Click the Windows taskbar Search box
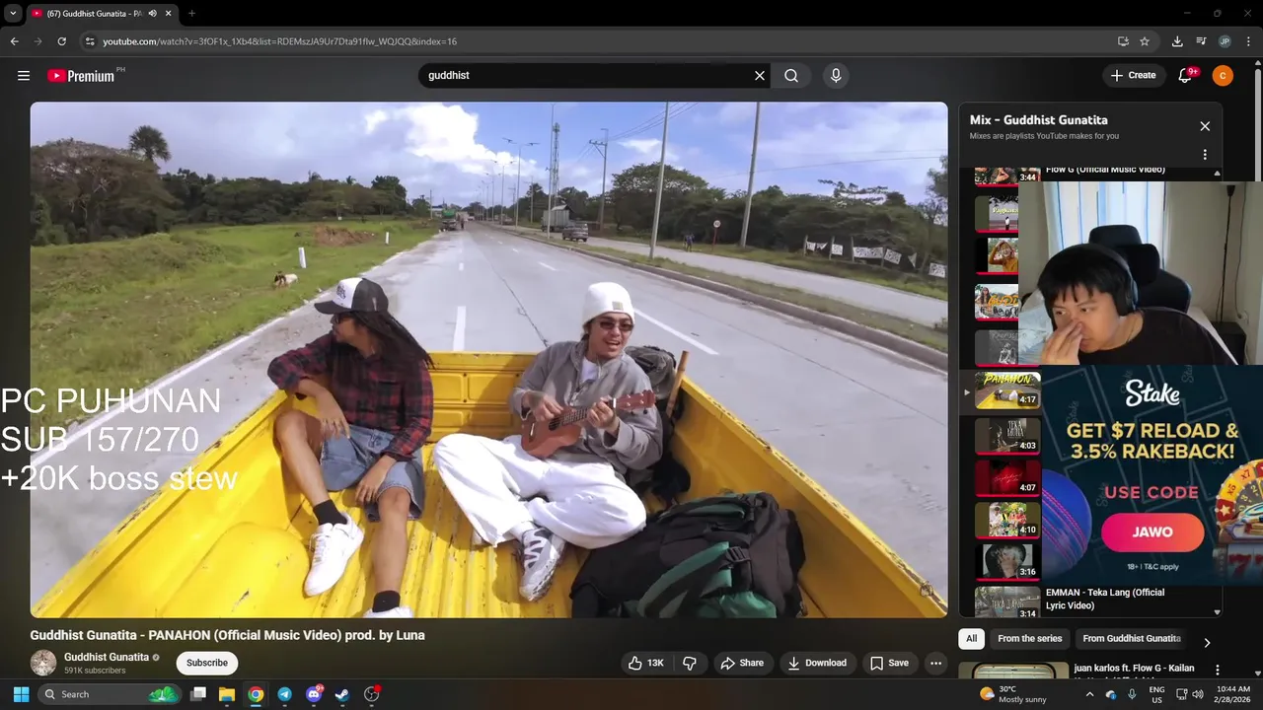This screenshot has width=1263, height=710. (x=109, y=694)
